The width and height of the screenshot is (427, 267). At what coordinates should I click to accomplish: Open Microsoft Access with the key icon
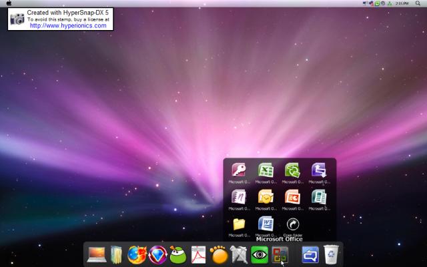click(239, 170)
